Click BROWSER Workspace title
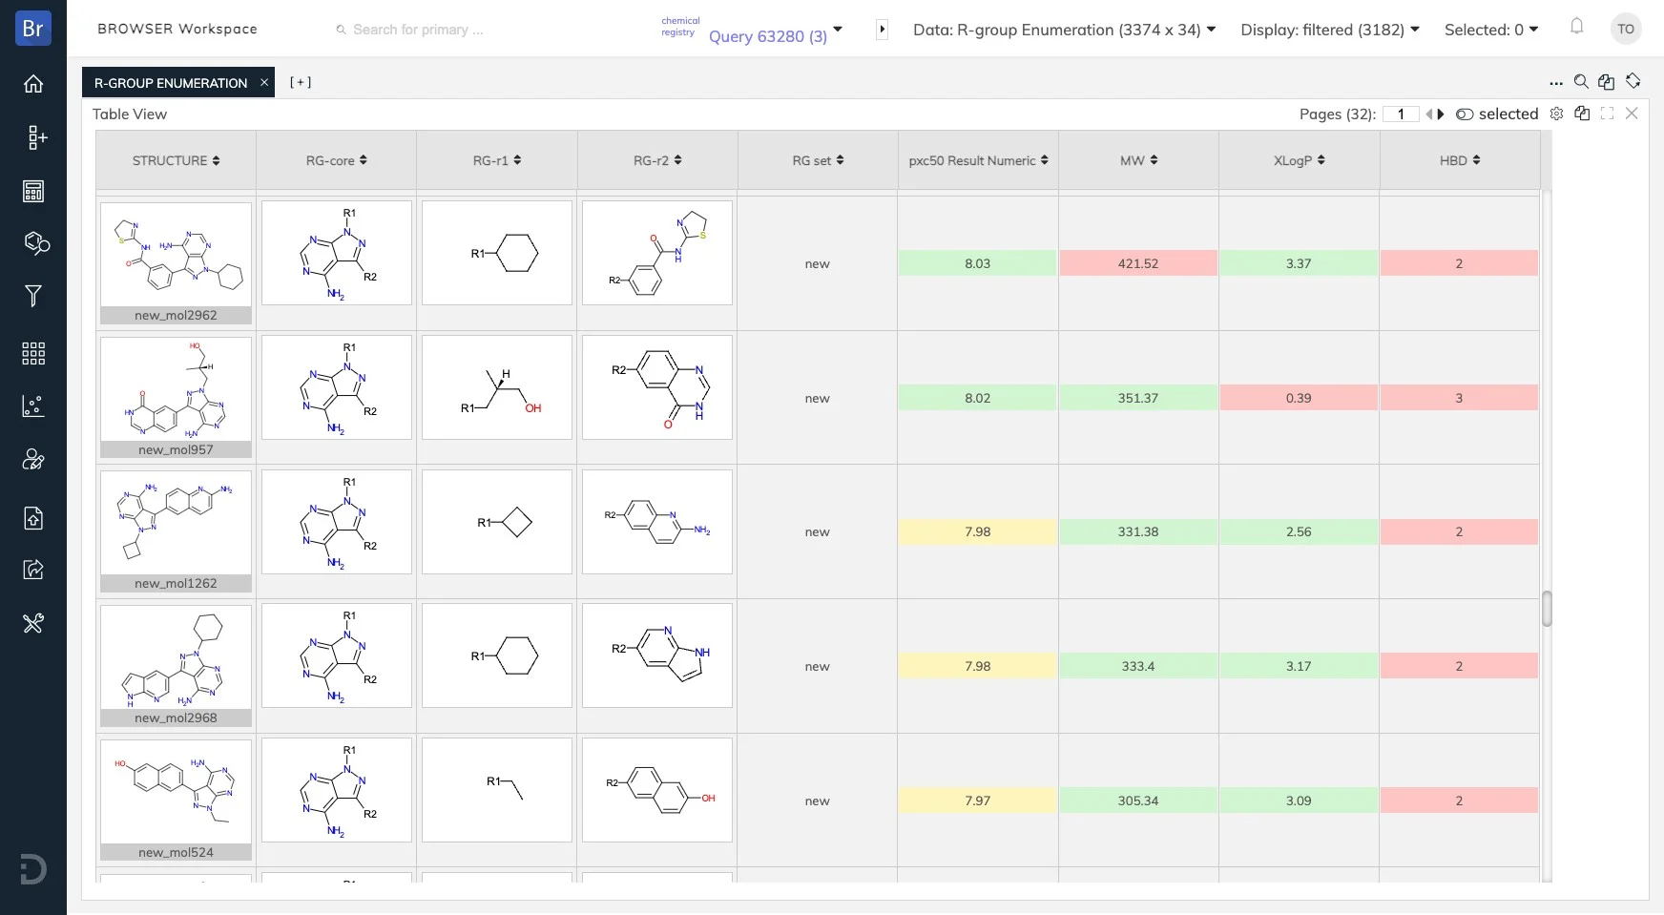The width and height of the screenshot is (1664, 915). (177, 29)
